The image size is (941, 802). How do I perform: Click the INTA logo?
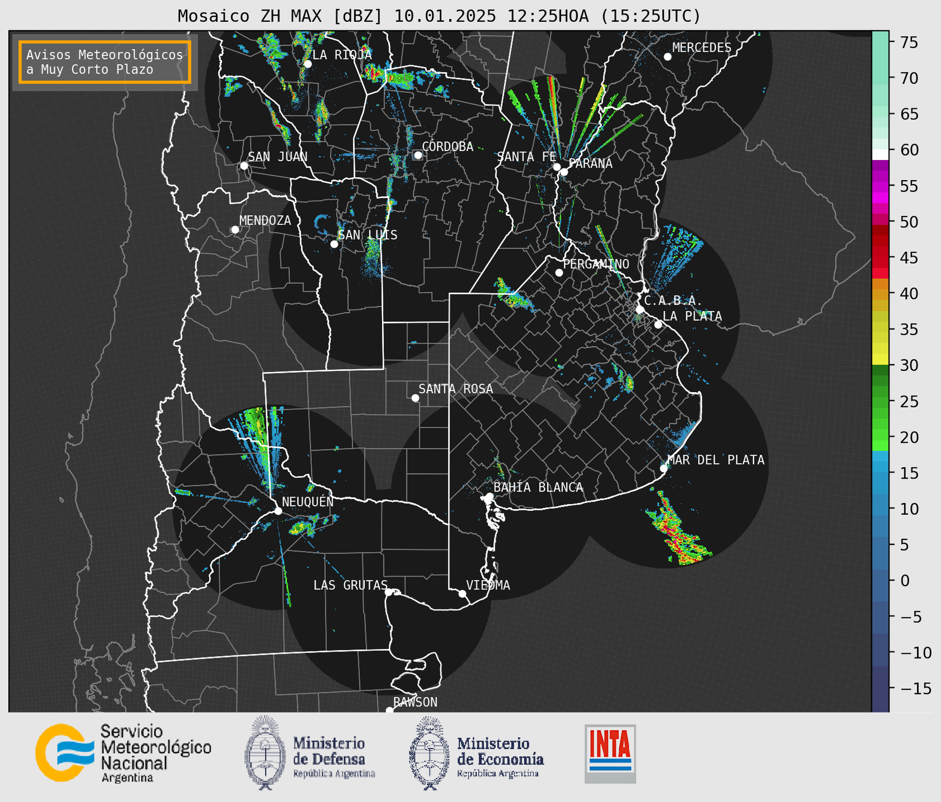(610, 753)
